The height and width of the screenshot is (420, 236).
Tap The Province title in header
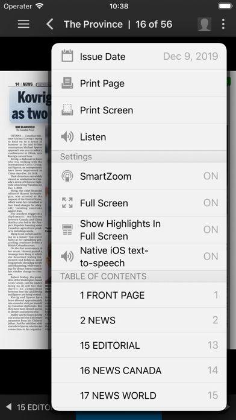click(93, 24)
